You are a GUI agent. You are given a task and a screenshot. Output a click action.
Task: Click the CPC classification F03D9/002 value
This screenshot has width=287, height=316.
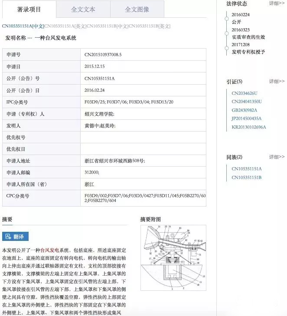pyautogui.click(x=96, y=196)
